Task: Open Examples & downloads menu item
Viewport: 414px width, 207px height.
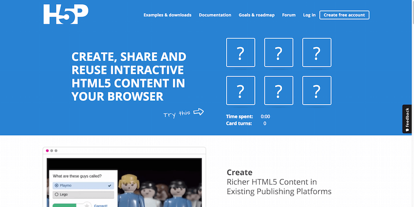Action: [167, 15]
